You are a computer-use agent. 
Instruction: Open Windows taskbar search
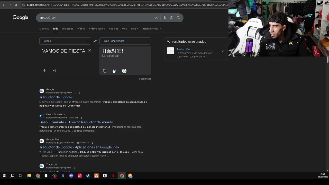click(x=12, y=176)
